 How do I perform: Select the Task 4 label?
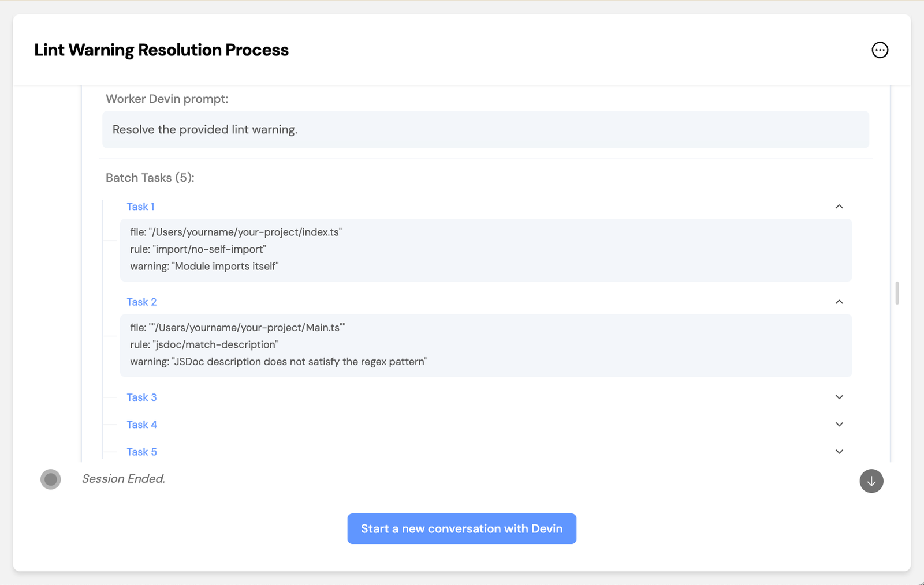pos(141,425)
